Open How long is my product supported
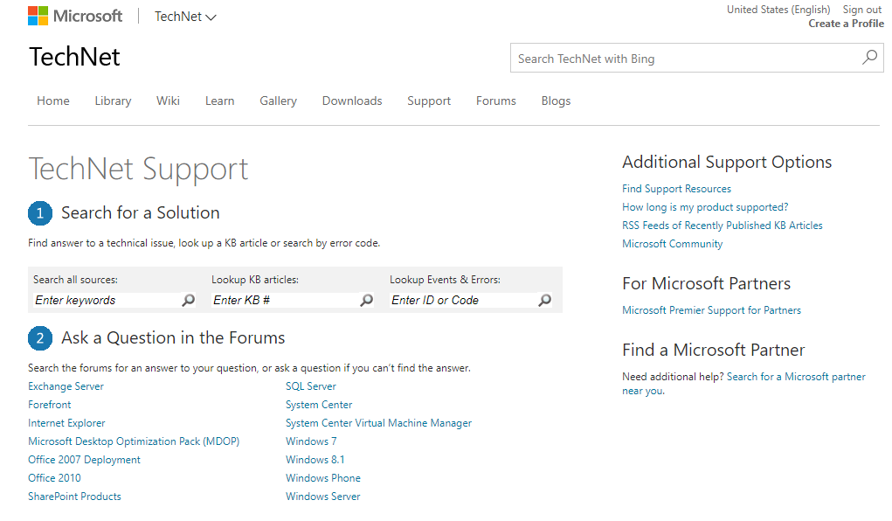The image size is (892, 521). pos(705,206)
